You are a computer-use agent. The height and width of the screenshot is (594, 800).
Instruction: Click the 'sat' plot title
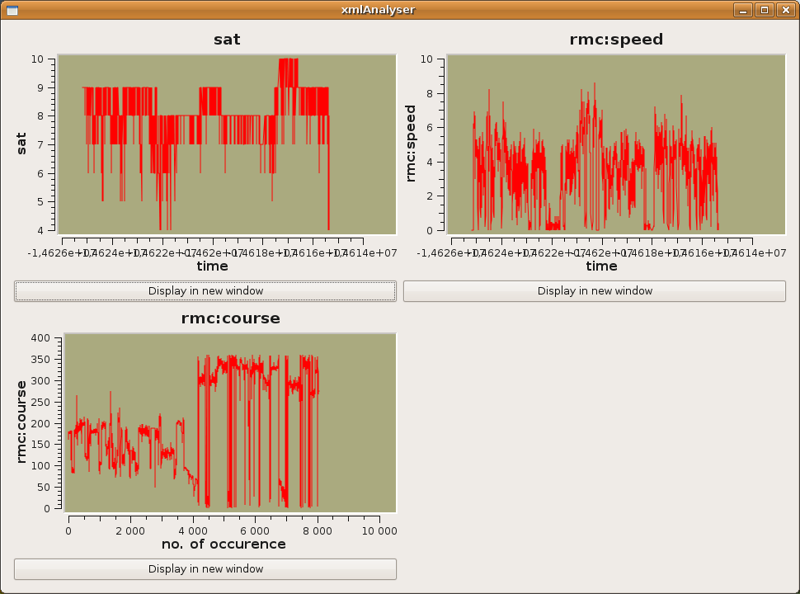[227, 40]
